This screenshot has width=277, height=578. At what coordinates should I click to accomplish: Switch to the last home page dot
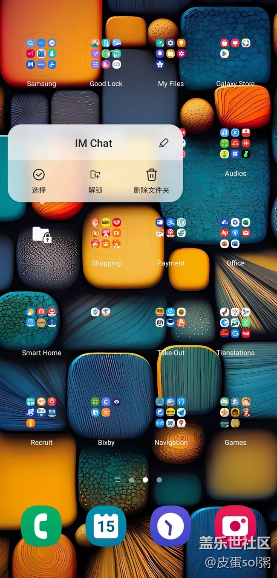(159, 480)
